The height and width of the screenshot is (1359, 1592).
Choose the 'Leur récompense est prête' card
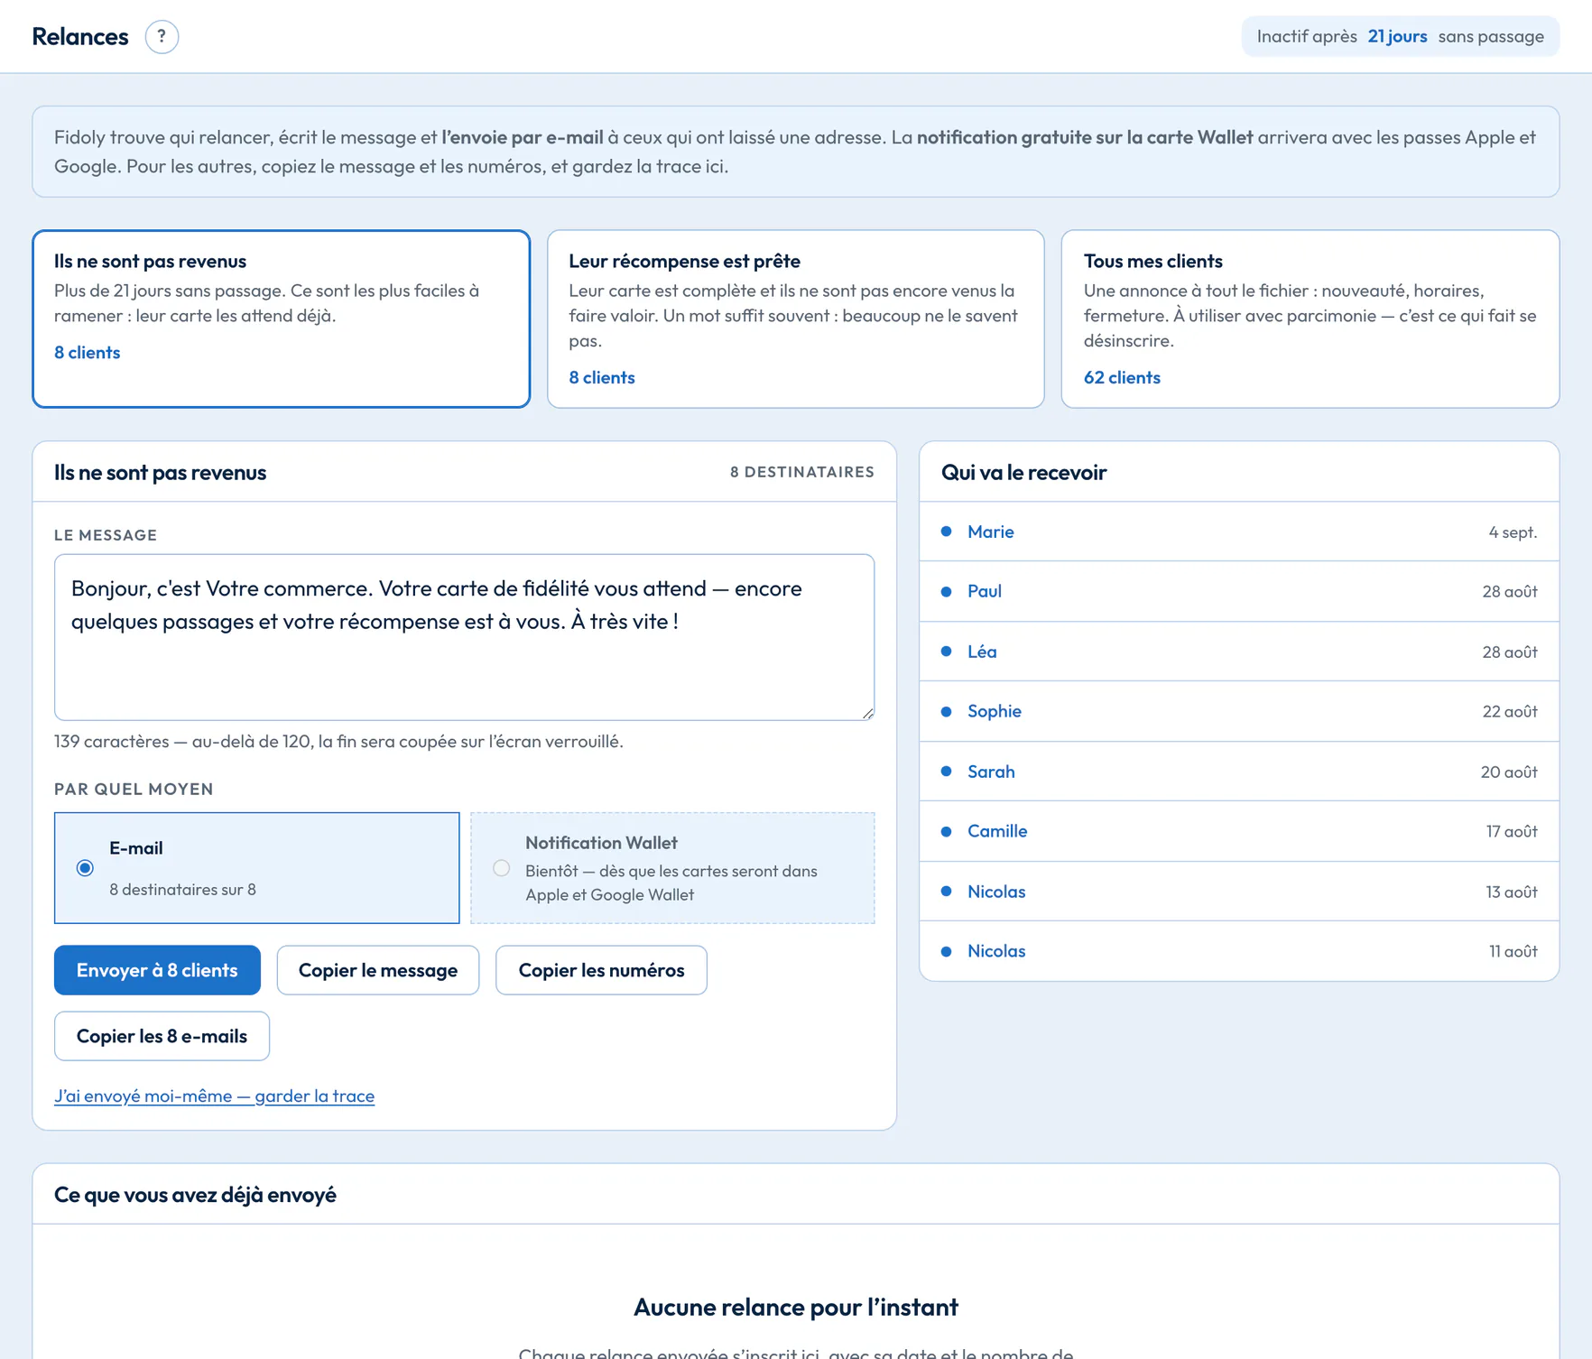pos(795,319)
